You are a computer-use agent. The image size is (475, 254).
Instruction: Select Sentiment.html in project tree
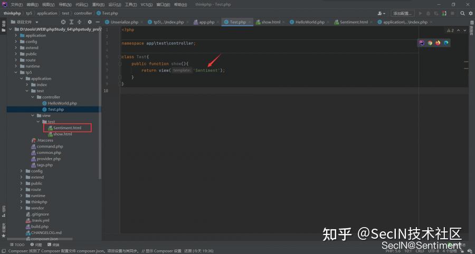(x=67, y=128)
